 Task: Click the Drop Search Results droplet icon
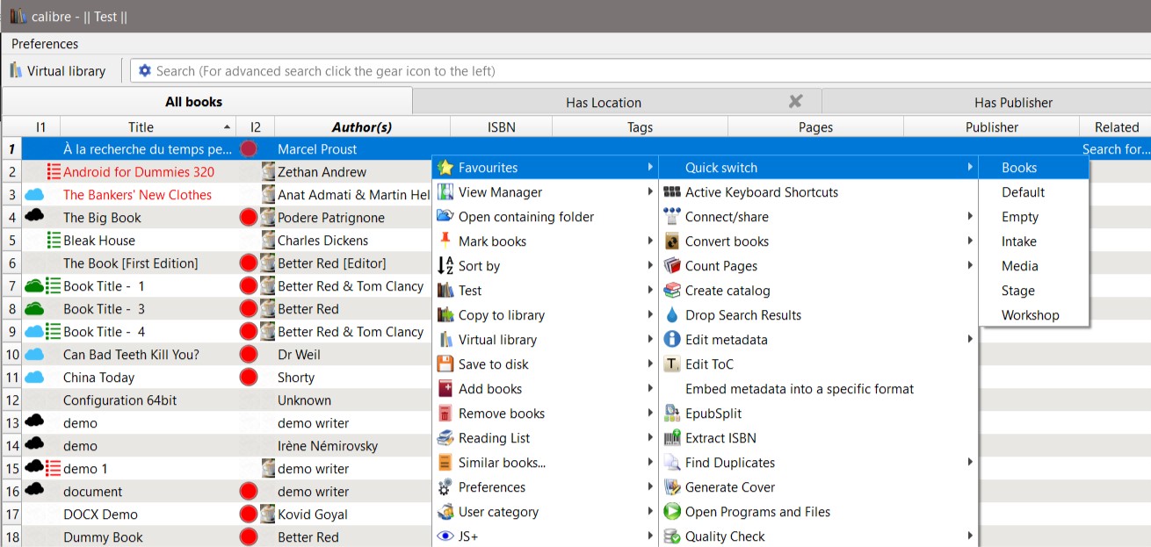point(672,315)
